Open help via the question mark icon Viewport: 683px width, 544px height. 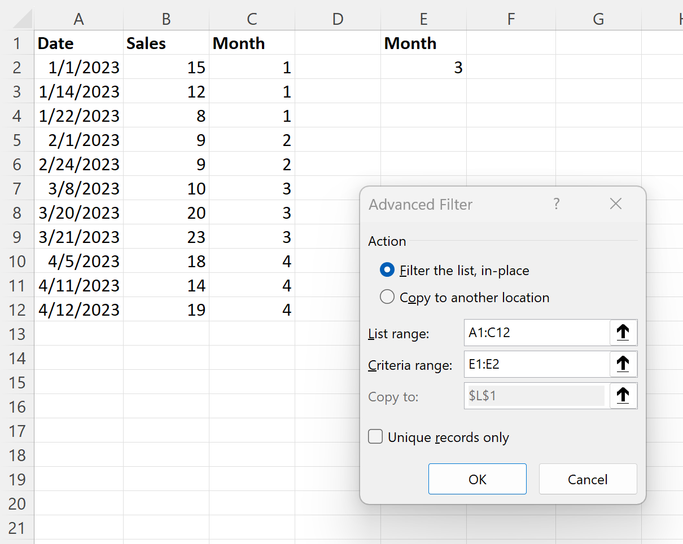pyautogui.click(x=557, y=204)
